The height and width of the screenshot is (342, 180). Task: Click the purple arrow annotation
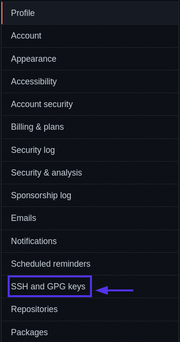click(x=115, y=290)
